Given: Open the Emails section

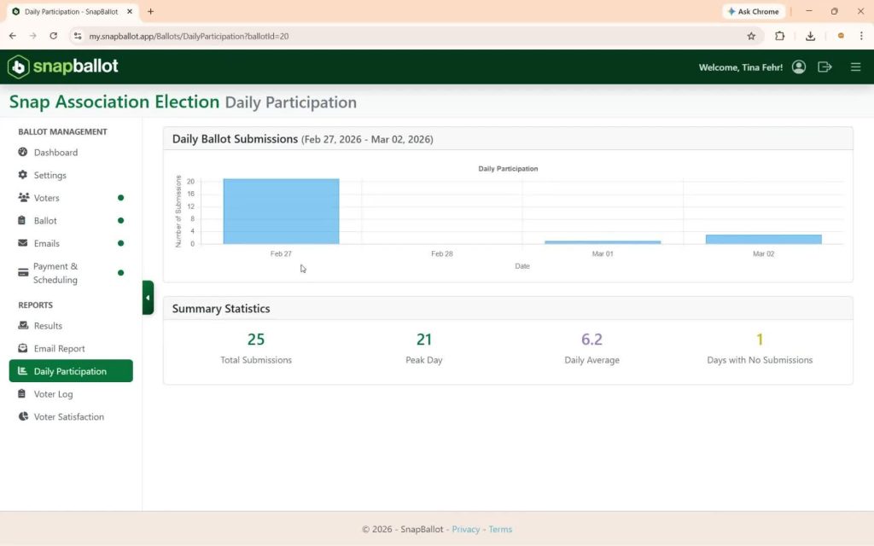Looking at the screenshot, I should coord(71,243).
